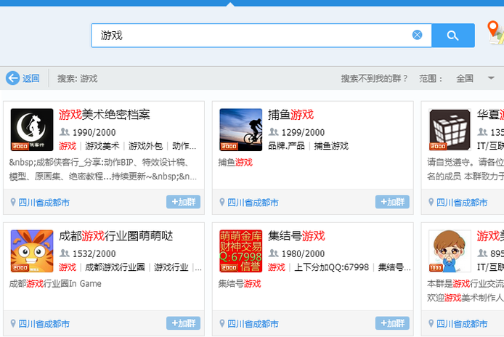
Task: Clear the search text with X icon
Action: (x=417, y=35)
